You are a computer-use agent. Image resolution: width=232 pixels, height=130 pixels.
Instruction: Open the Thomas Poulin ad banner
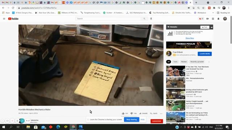189,45
